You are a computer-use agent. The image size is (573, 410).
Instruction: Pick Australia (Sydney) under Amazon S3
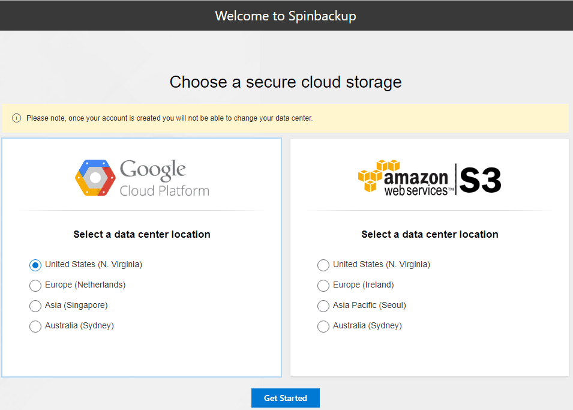(x=323, y=326)
